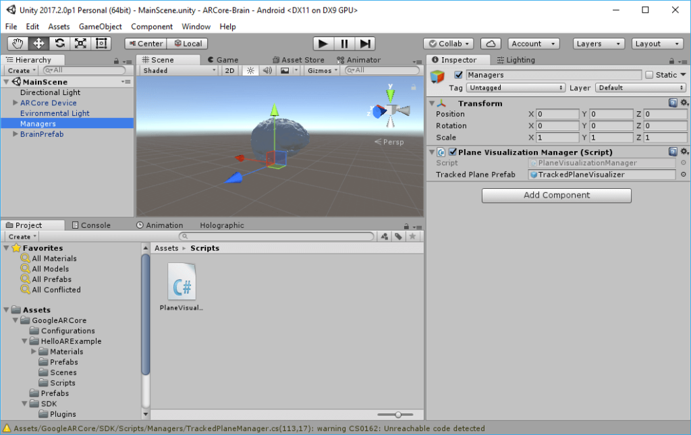This screenshot has width=691, height=435.
Task: Select the Hand tool in toolbar
Action: coord(18,44)
